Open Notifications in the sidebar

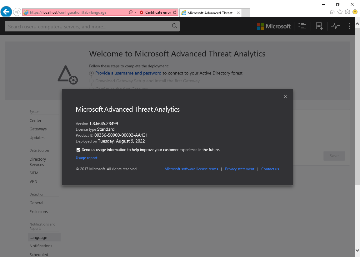[x=41, y=246]
